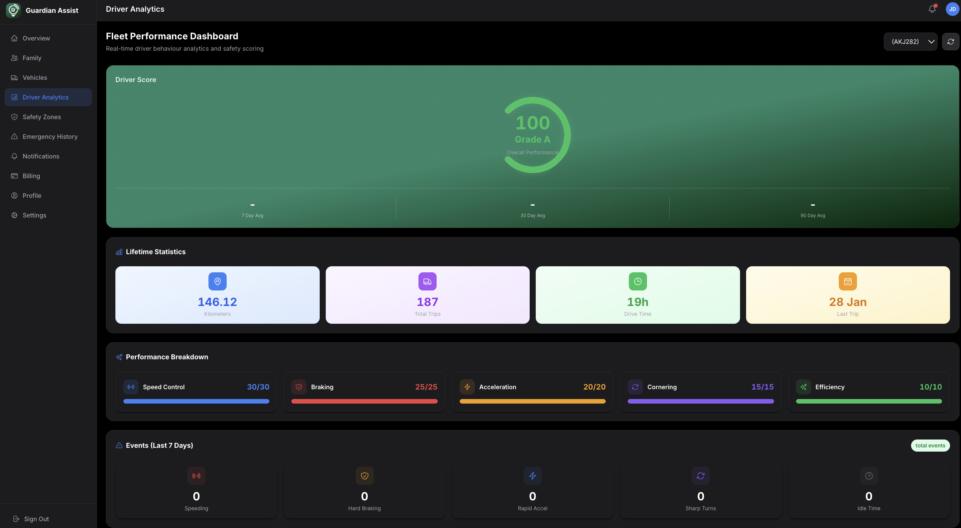Click the Acceleration orange progress bar
961x528 pixels.
533,401
